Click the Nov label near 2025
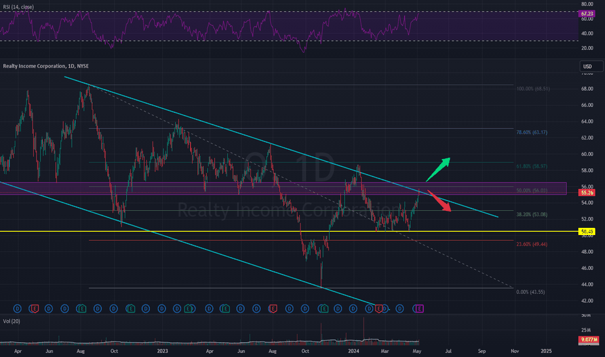The width and height of the screenshot is (605, 357). click(515, 351)
